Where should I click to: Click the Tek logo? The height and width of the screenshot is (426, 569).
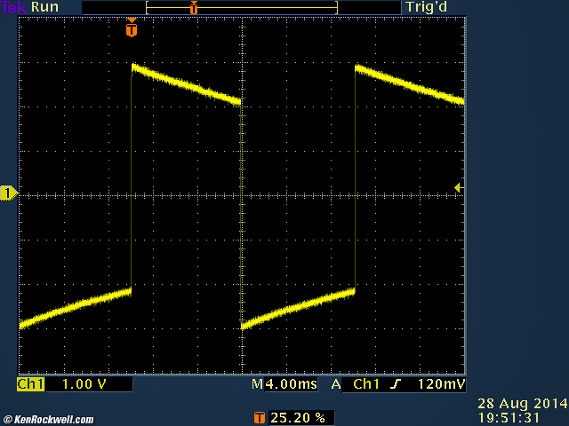[x=14, y=7]
